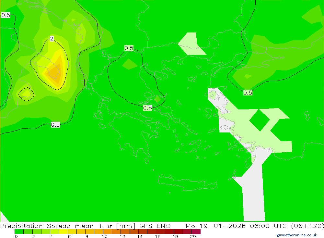Click the orange precipitation maximum inside the 2 contour
324x238 pixels.
point(55,72)
